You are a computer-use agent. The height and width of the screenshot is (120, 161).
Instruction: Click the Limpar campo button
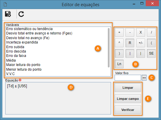[x=128, y=99]
